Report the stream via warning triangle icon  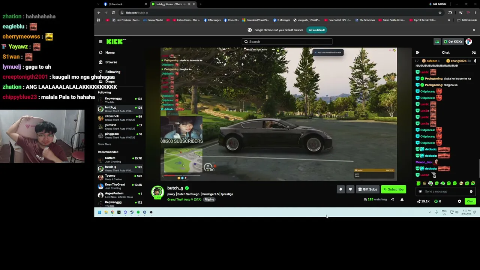click(402, 199)
